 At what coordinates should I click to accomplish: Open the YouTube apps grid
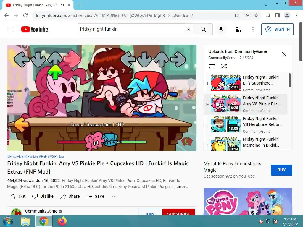(239, 29)
